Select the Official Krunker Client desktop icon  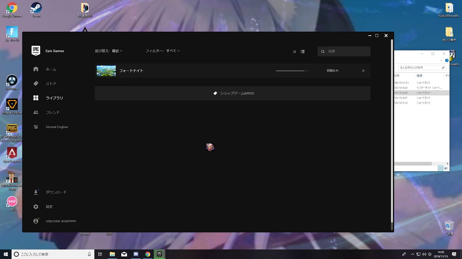12,181
